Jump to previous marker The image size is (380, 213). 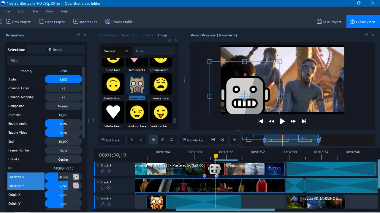click(213, 140)
